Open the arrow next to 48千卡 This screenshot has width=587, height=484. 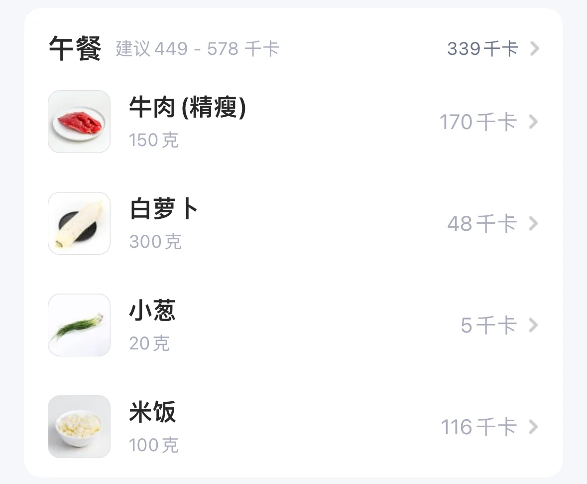[533, 223]
